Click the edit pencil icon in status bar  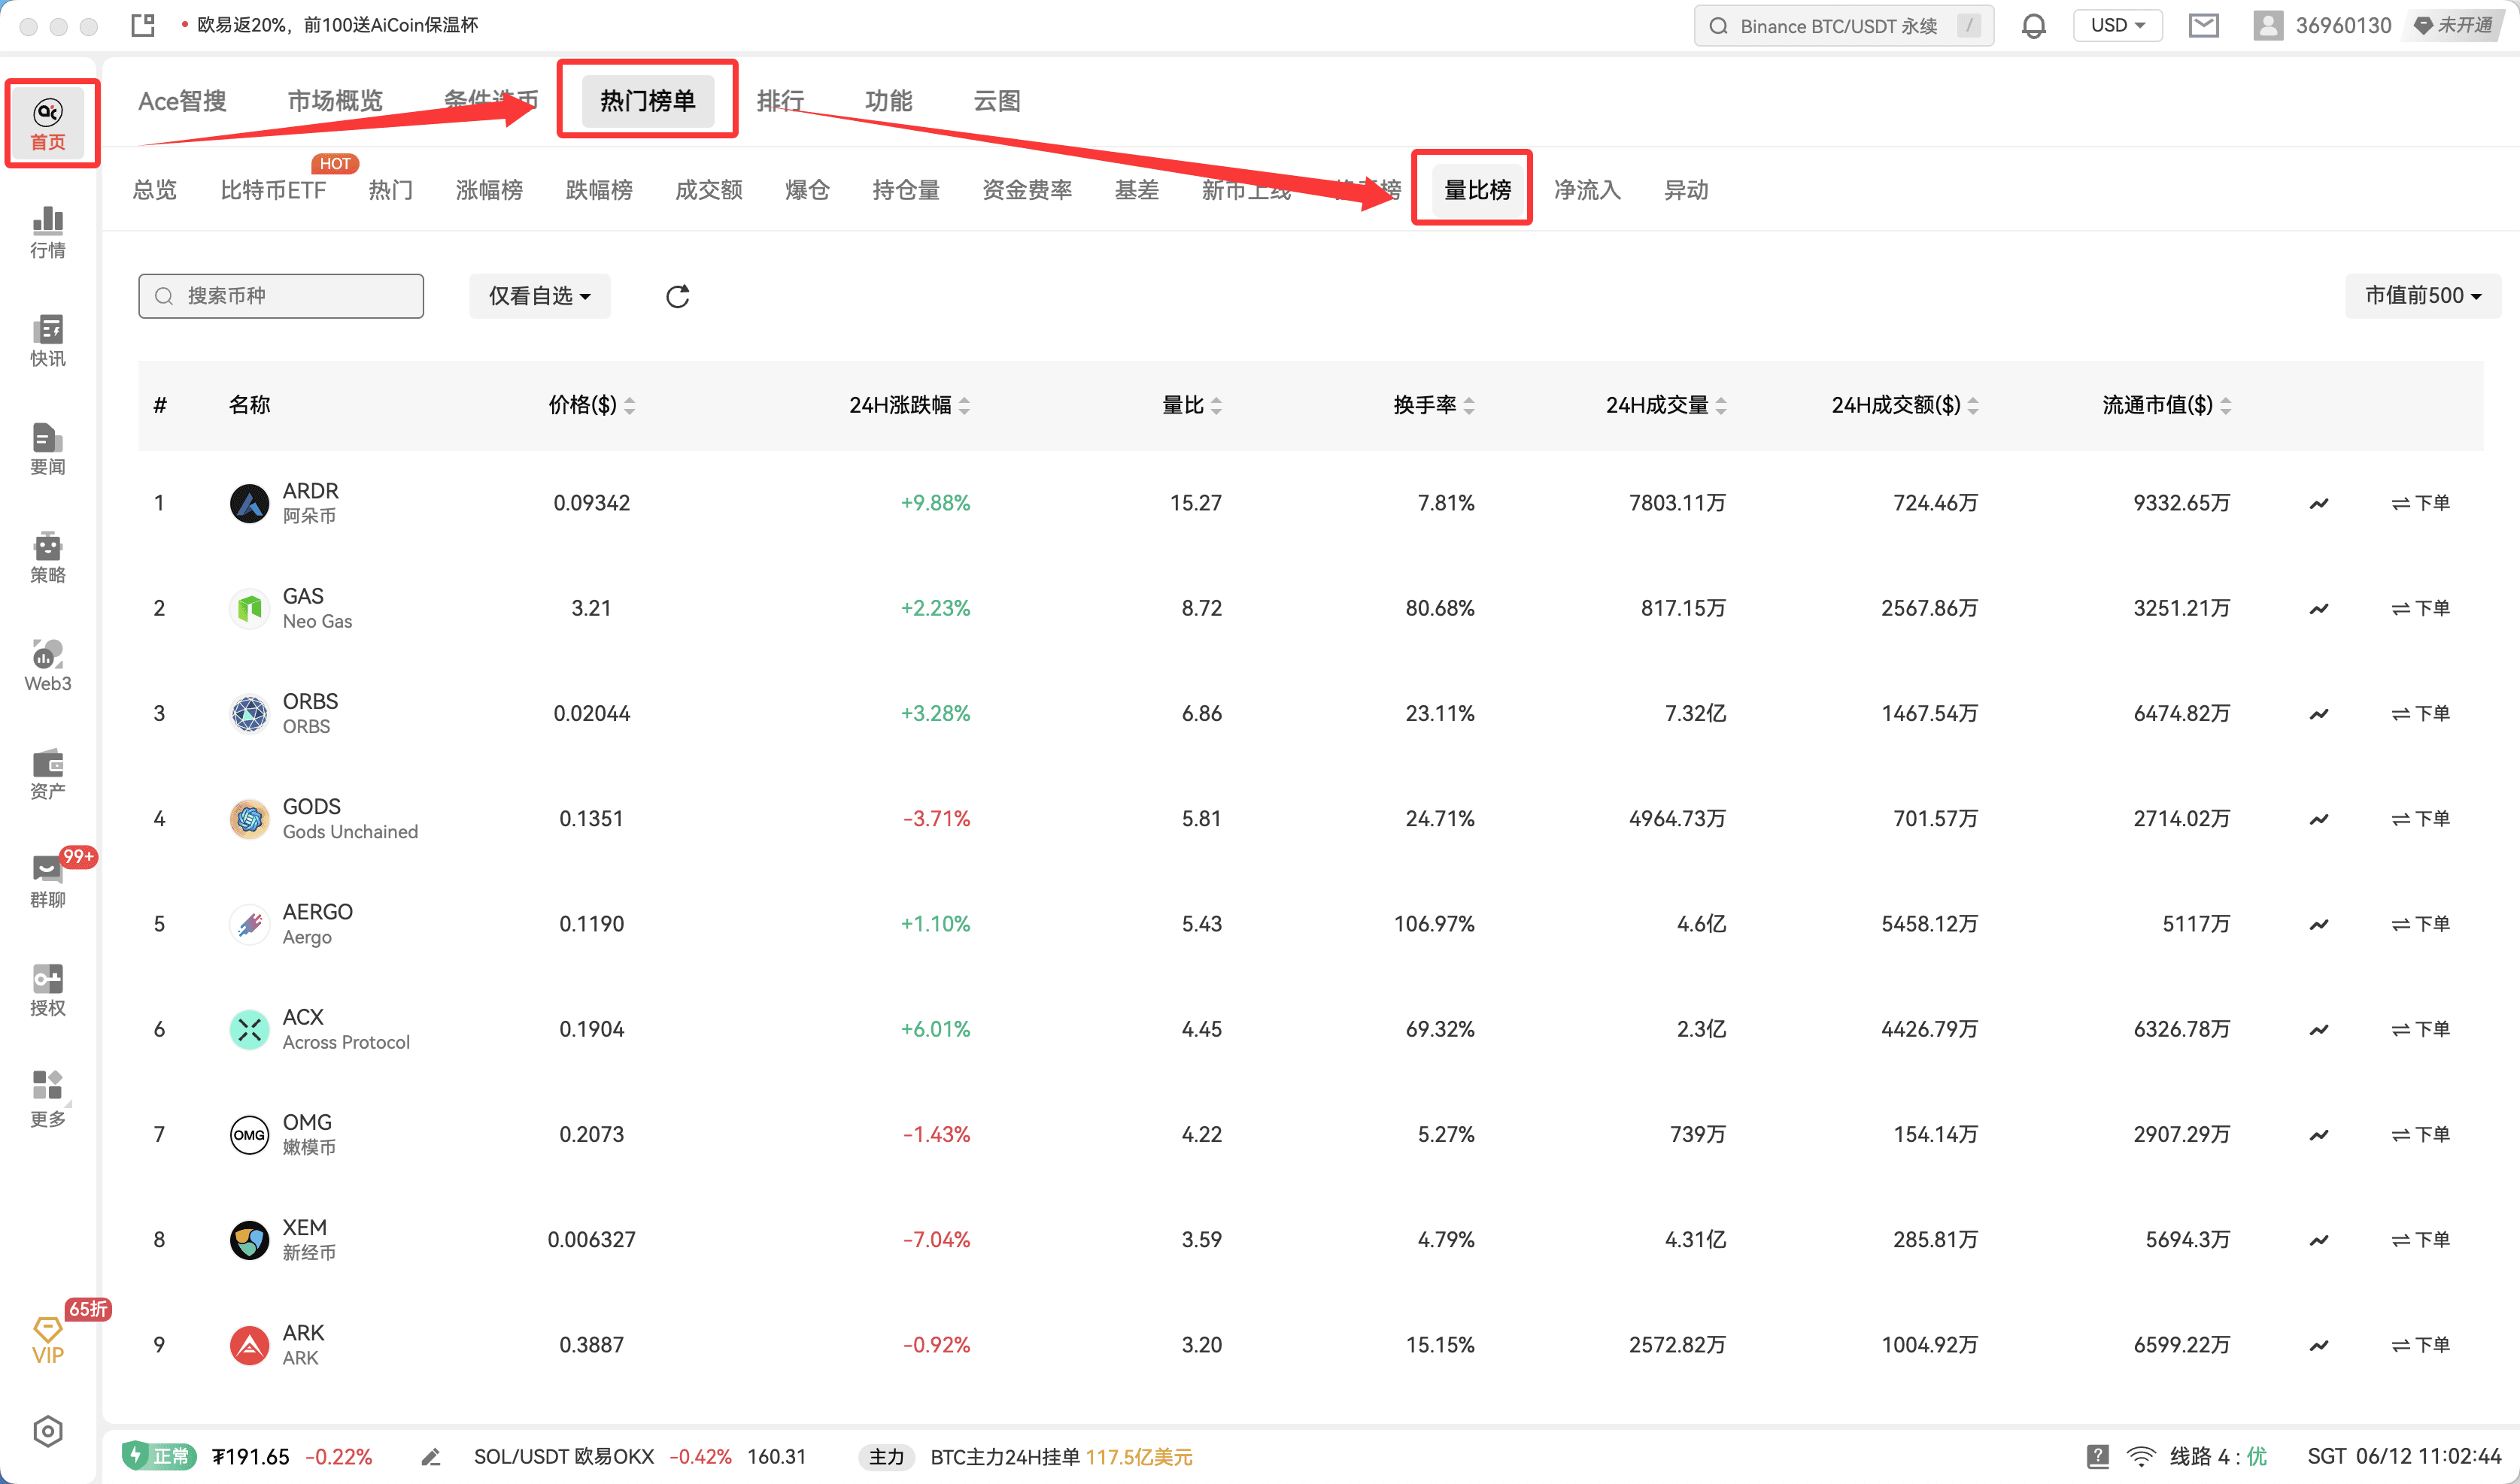(431, 1457)
